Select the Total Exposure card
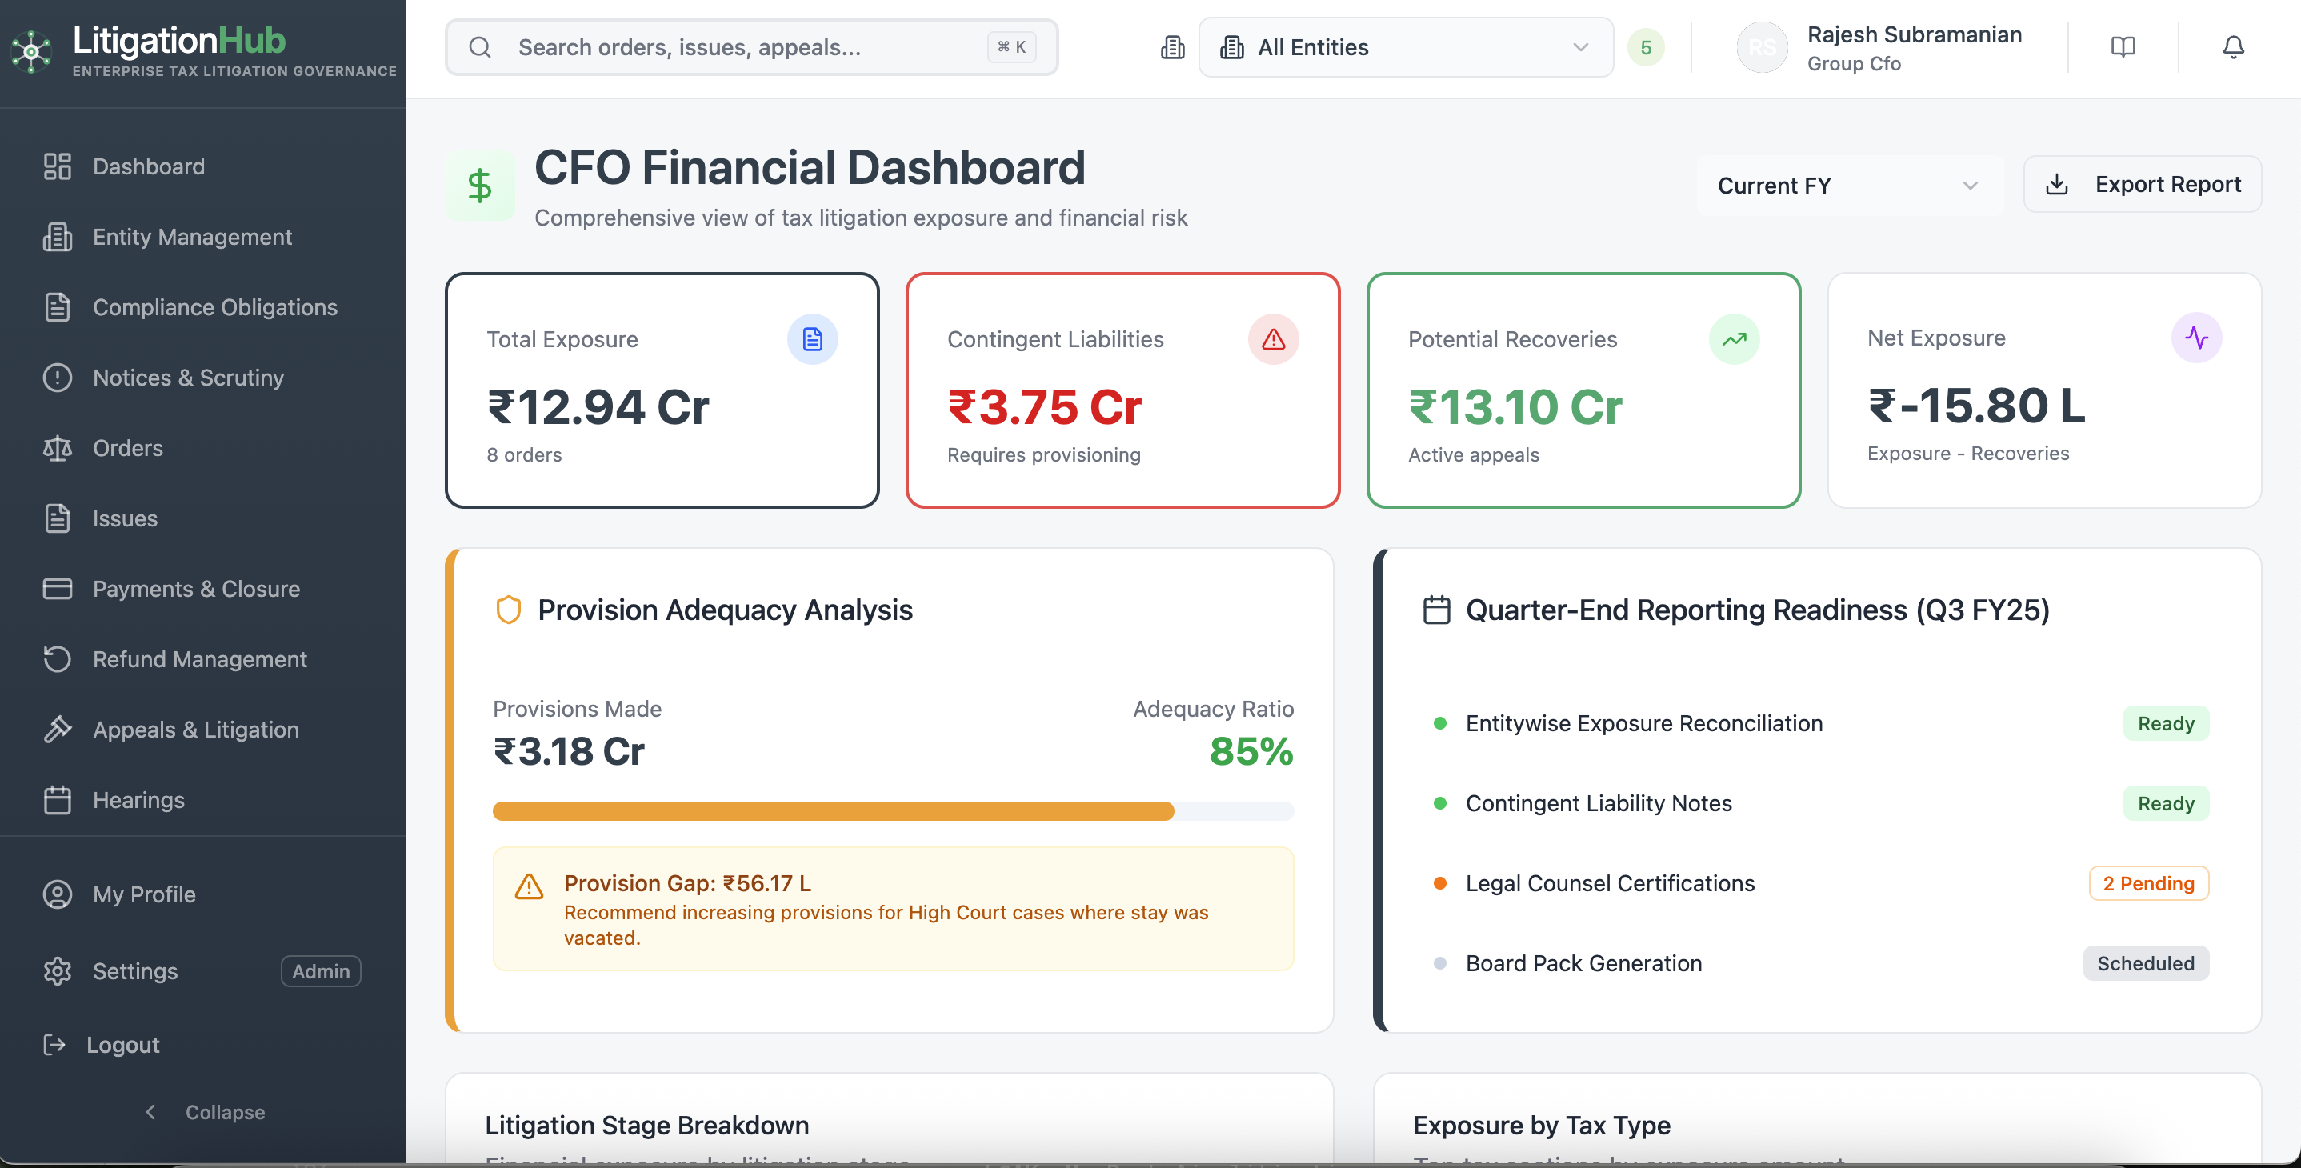Viewport: 2301px width, 1168px height. tap(662, 390)
